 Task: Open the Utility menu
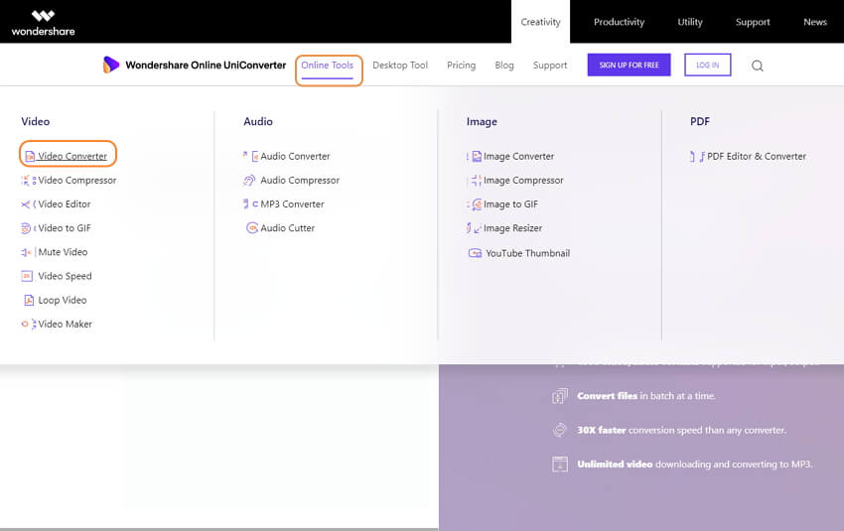(x=690, y=22)
